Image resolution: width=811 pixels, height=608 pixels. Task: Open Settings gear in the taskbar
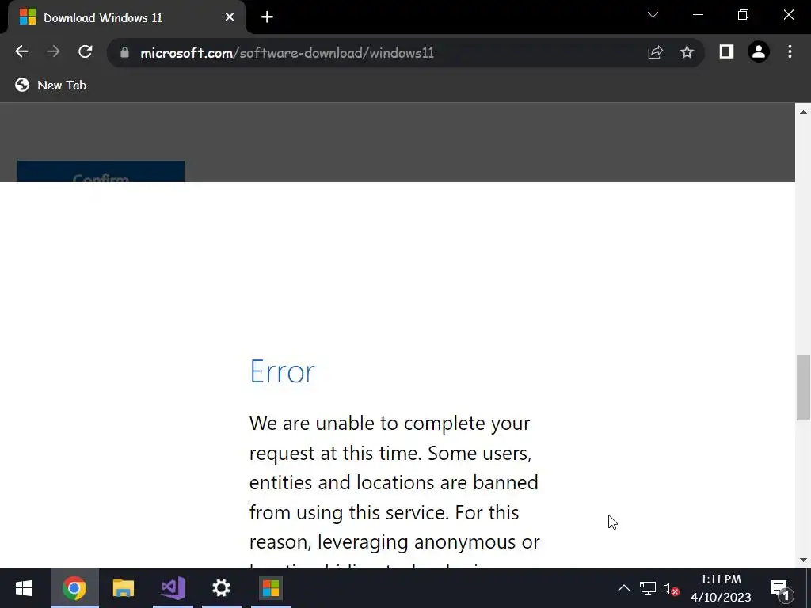pos(222,588)
